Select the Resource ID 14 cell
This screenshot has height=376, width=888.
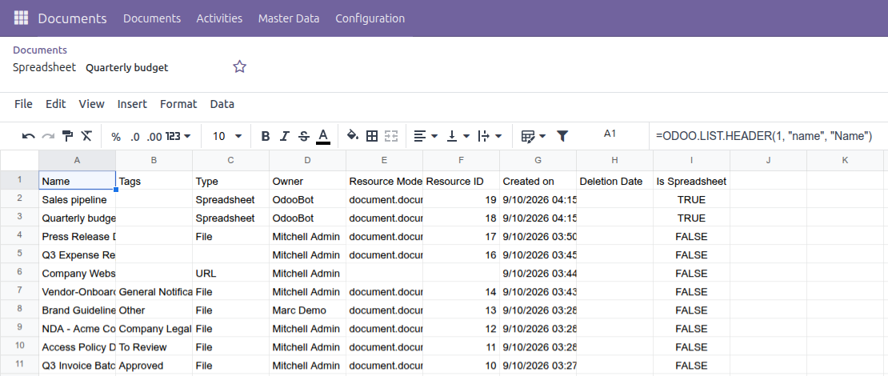pos(461,292)
